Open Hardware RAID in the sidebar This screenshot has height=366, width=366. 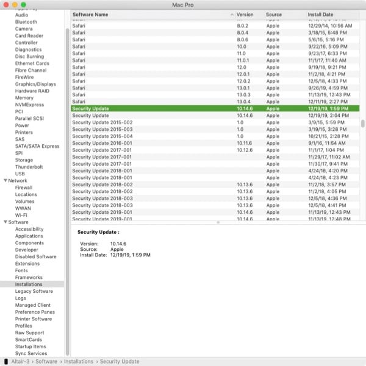(32, 91)
